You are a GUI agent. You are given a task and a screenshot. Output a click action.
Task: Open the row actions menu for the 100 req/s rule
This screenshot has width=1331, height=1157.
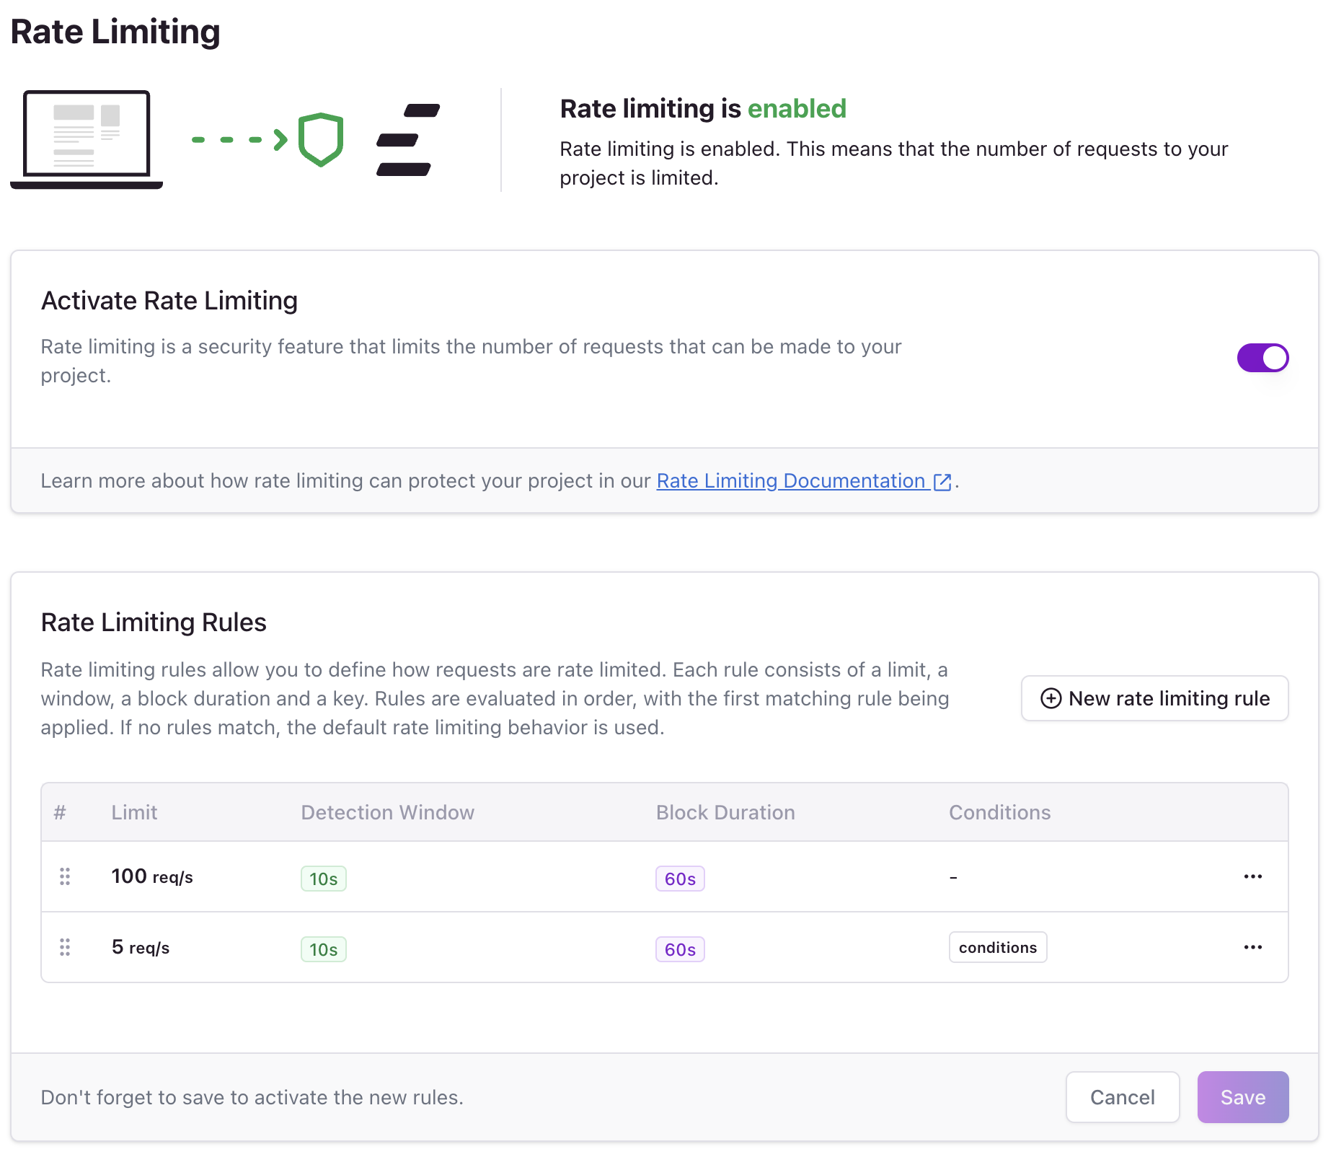1253,876
